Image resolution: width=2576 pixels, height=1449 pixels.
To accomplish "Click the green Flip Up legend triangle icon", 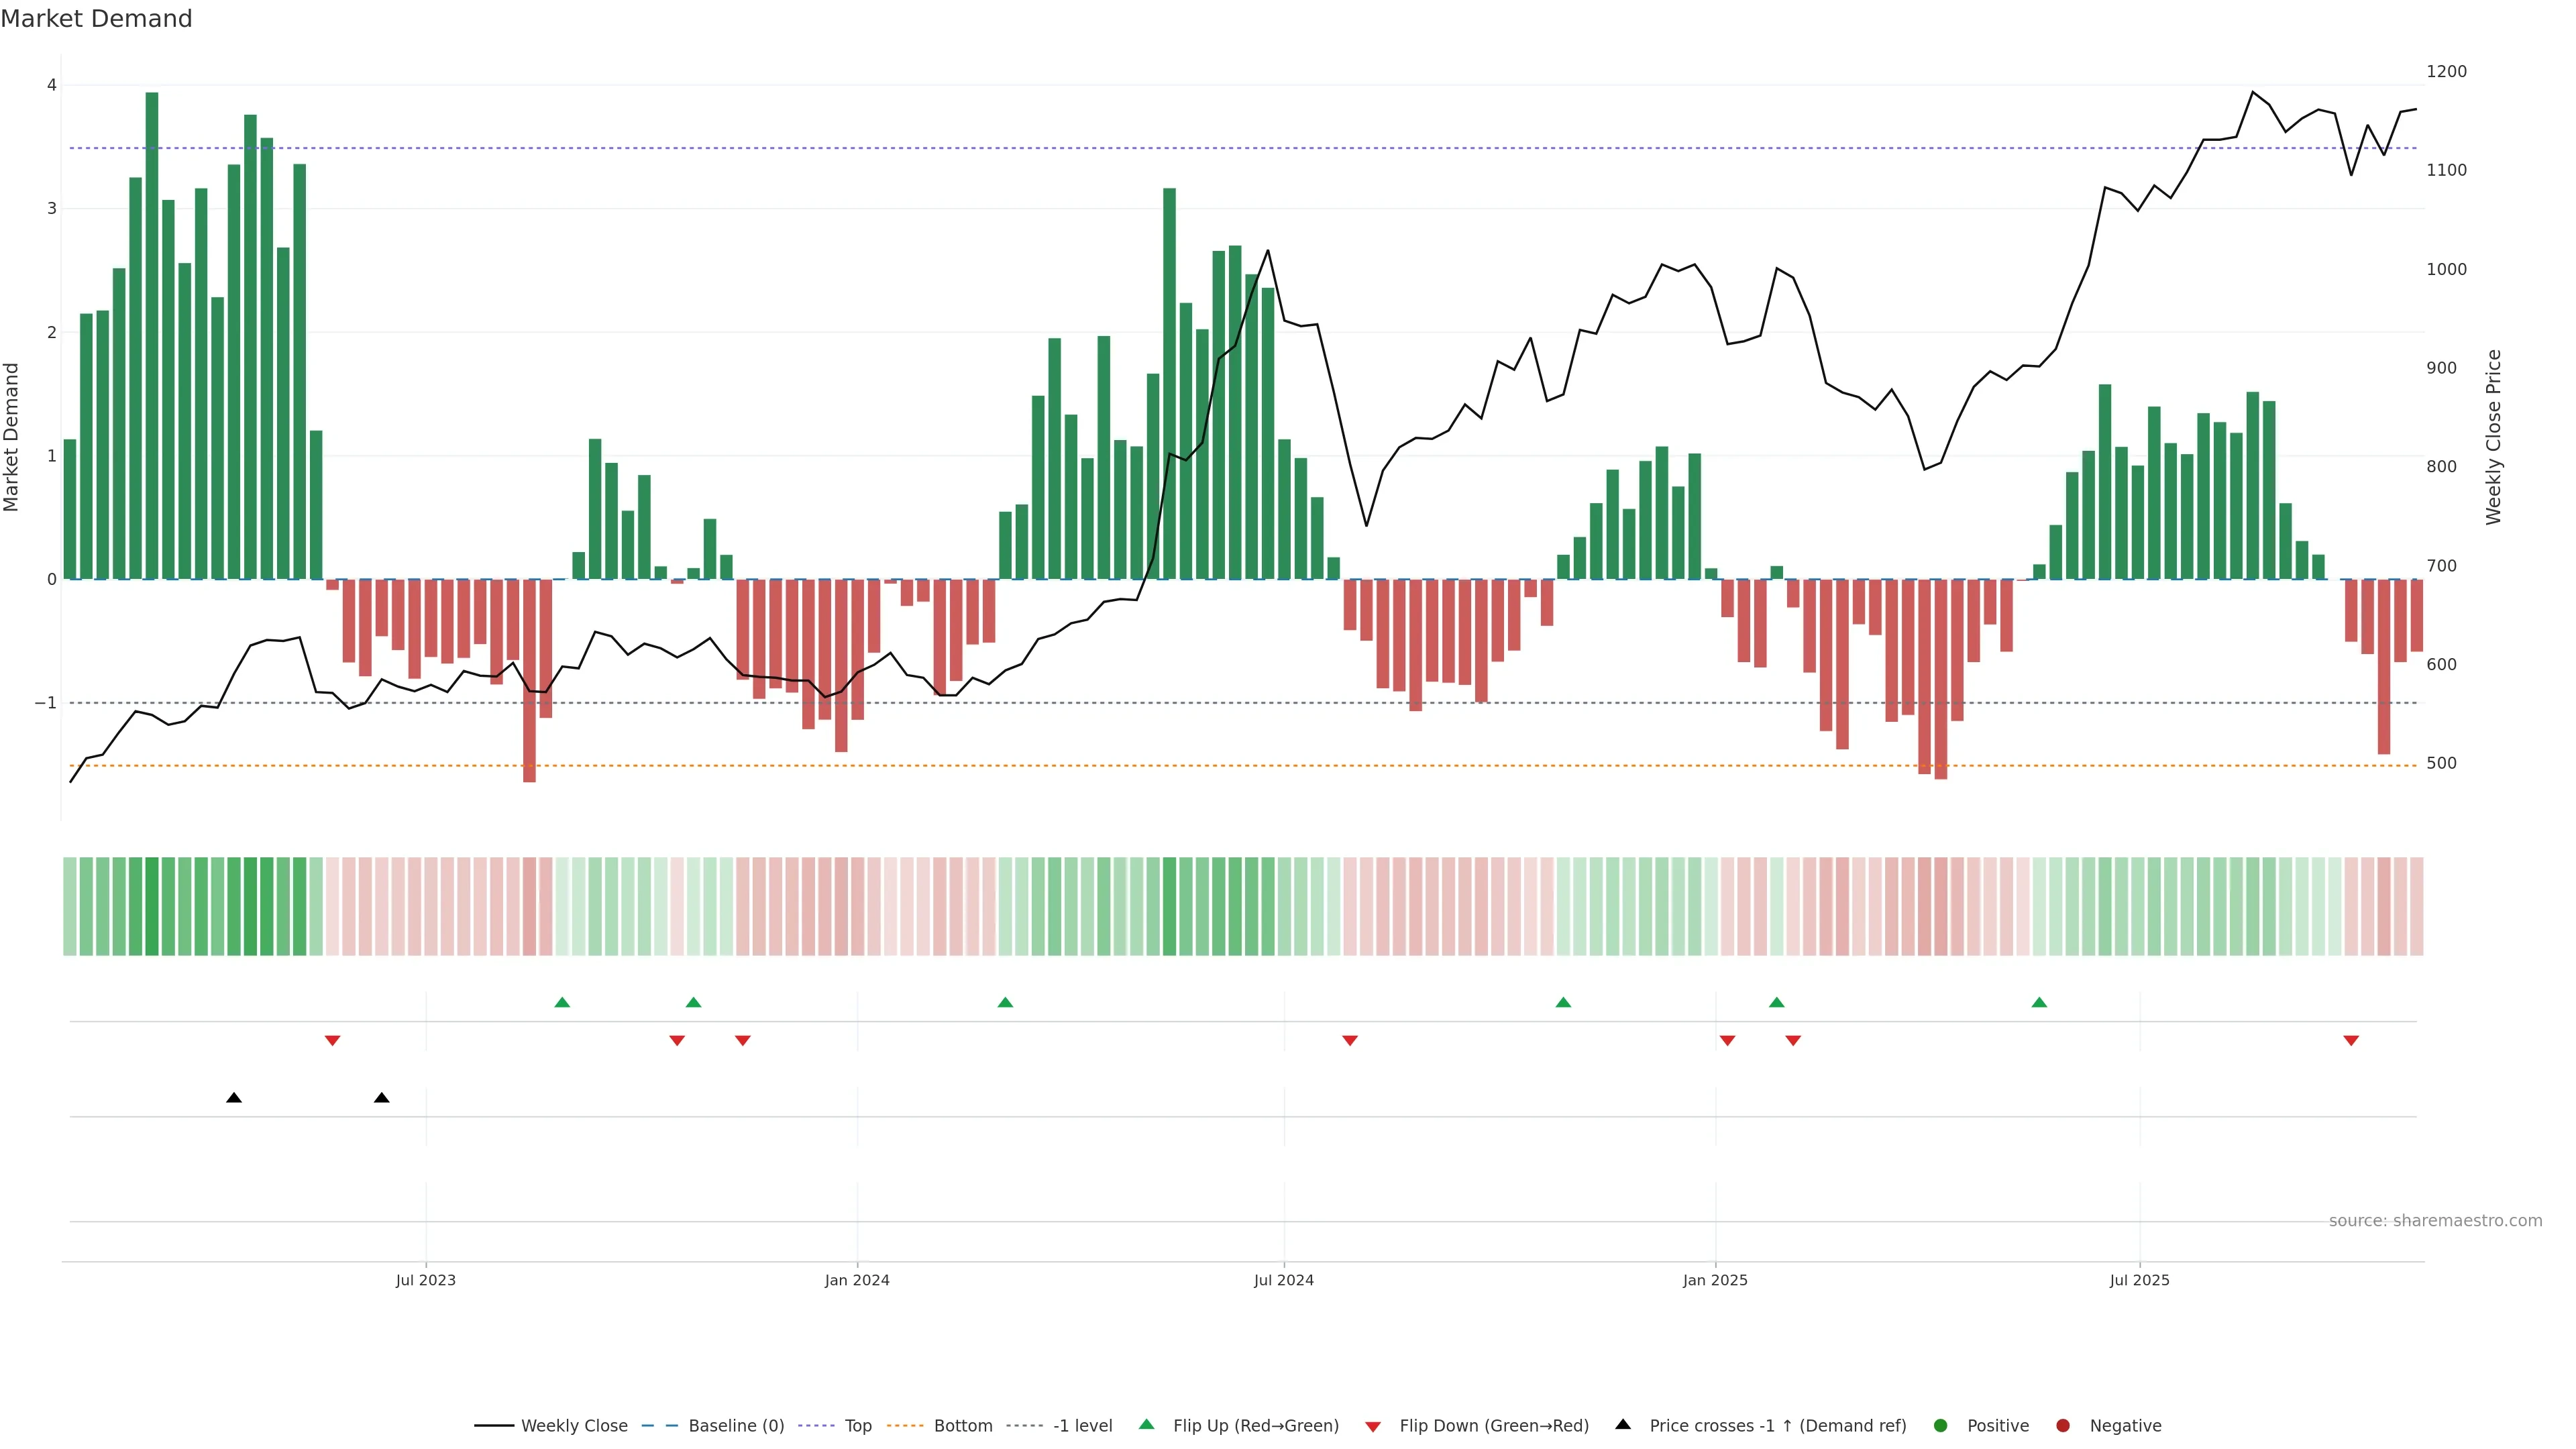I will tap(1146, 1424).
